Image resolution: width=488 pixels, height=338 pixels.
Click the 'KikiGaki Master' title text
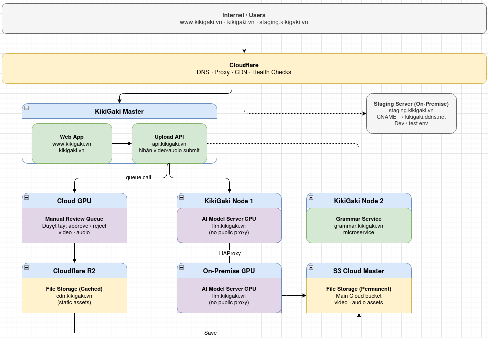click(119, 111)
